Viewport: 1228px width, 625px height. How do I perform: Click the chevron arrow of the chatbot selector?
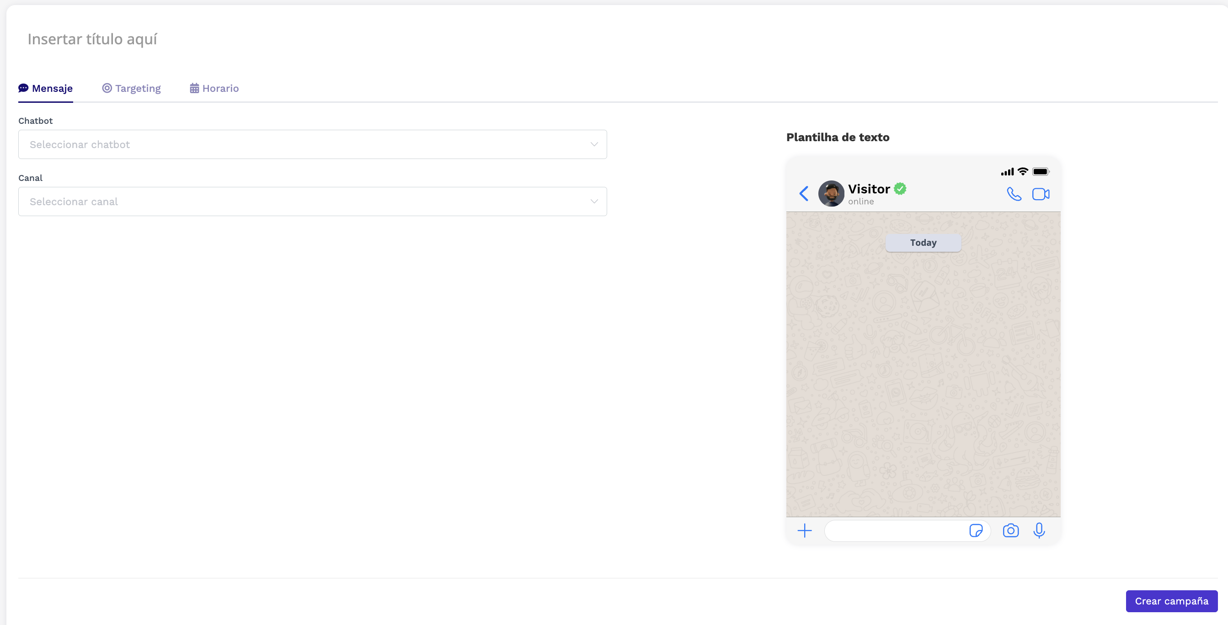pos(594,144)
